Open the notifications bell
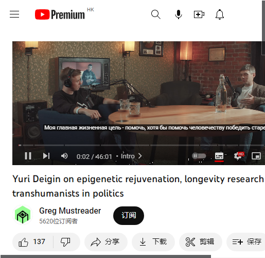 (220, 14)
